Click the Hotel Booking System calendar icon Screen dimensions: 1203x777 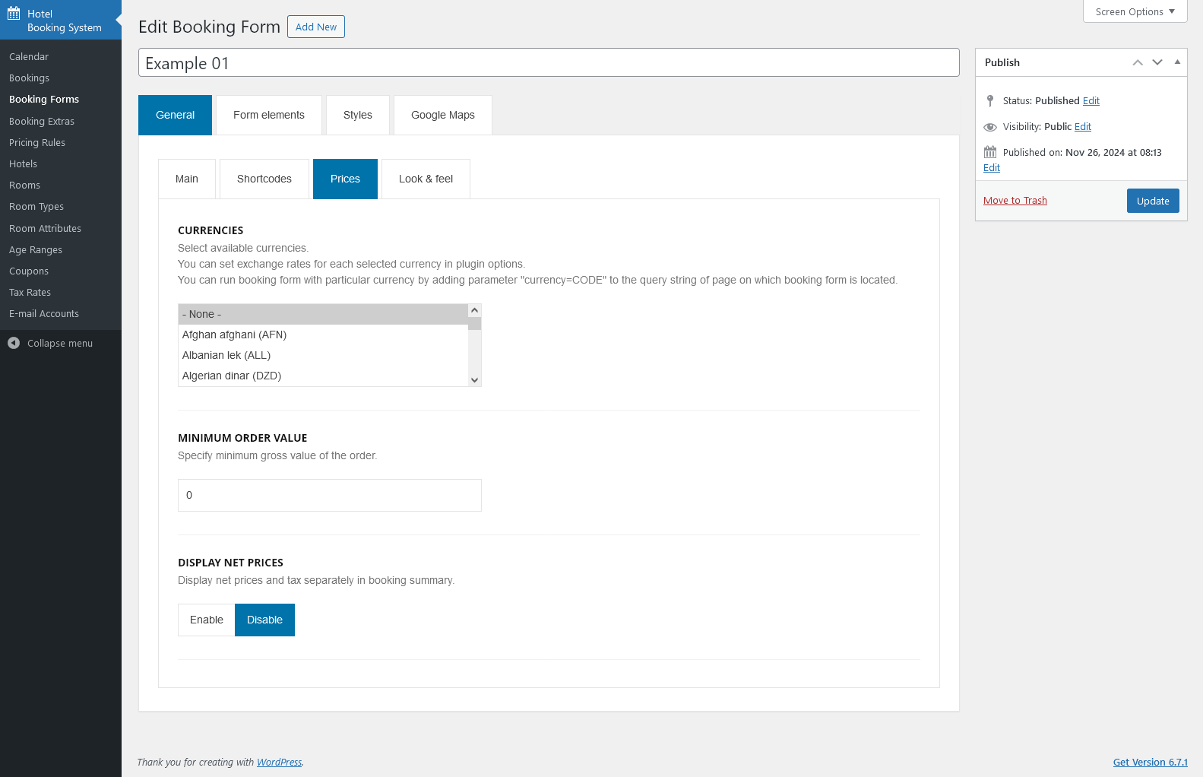(x=14, y=14)
